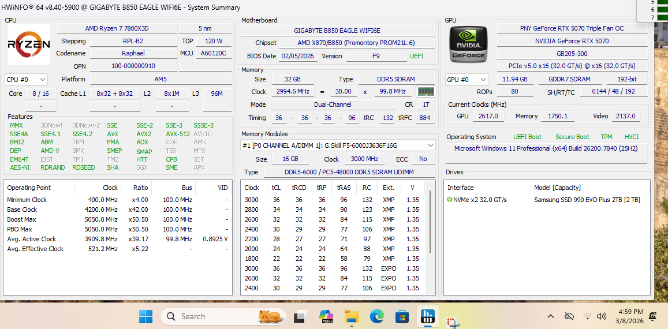Click the AVX-512 feature label

tap(177, 134)
